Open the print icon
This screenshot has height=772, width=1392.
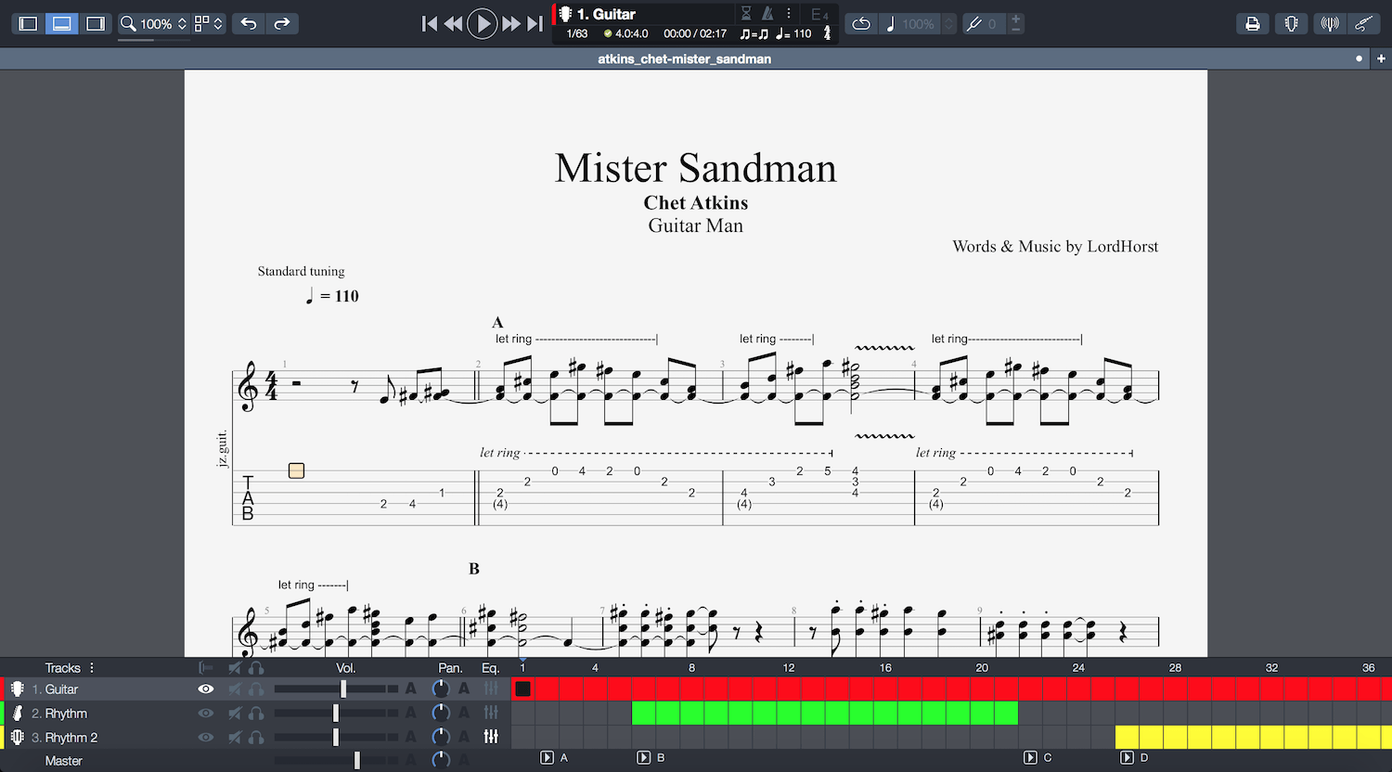pyautogui.click(x=1253, y=24)
